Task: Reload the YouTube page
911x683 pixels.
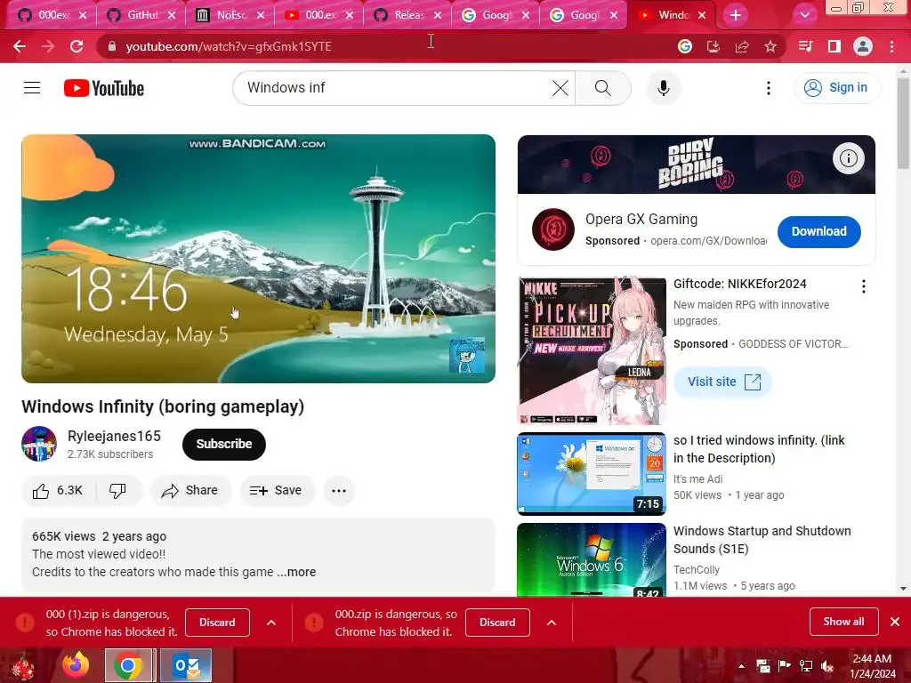Action: (77, 46)
